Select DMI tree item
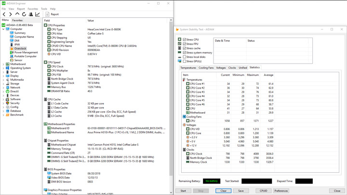 point(17,40)
